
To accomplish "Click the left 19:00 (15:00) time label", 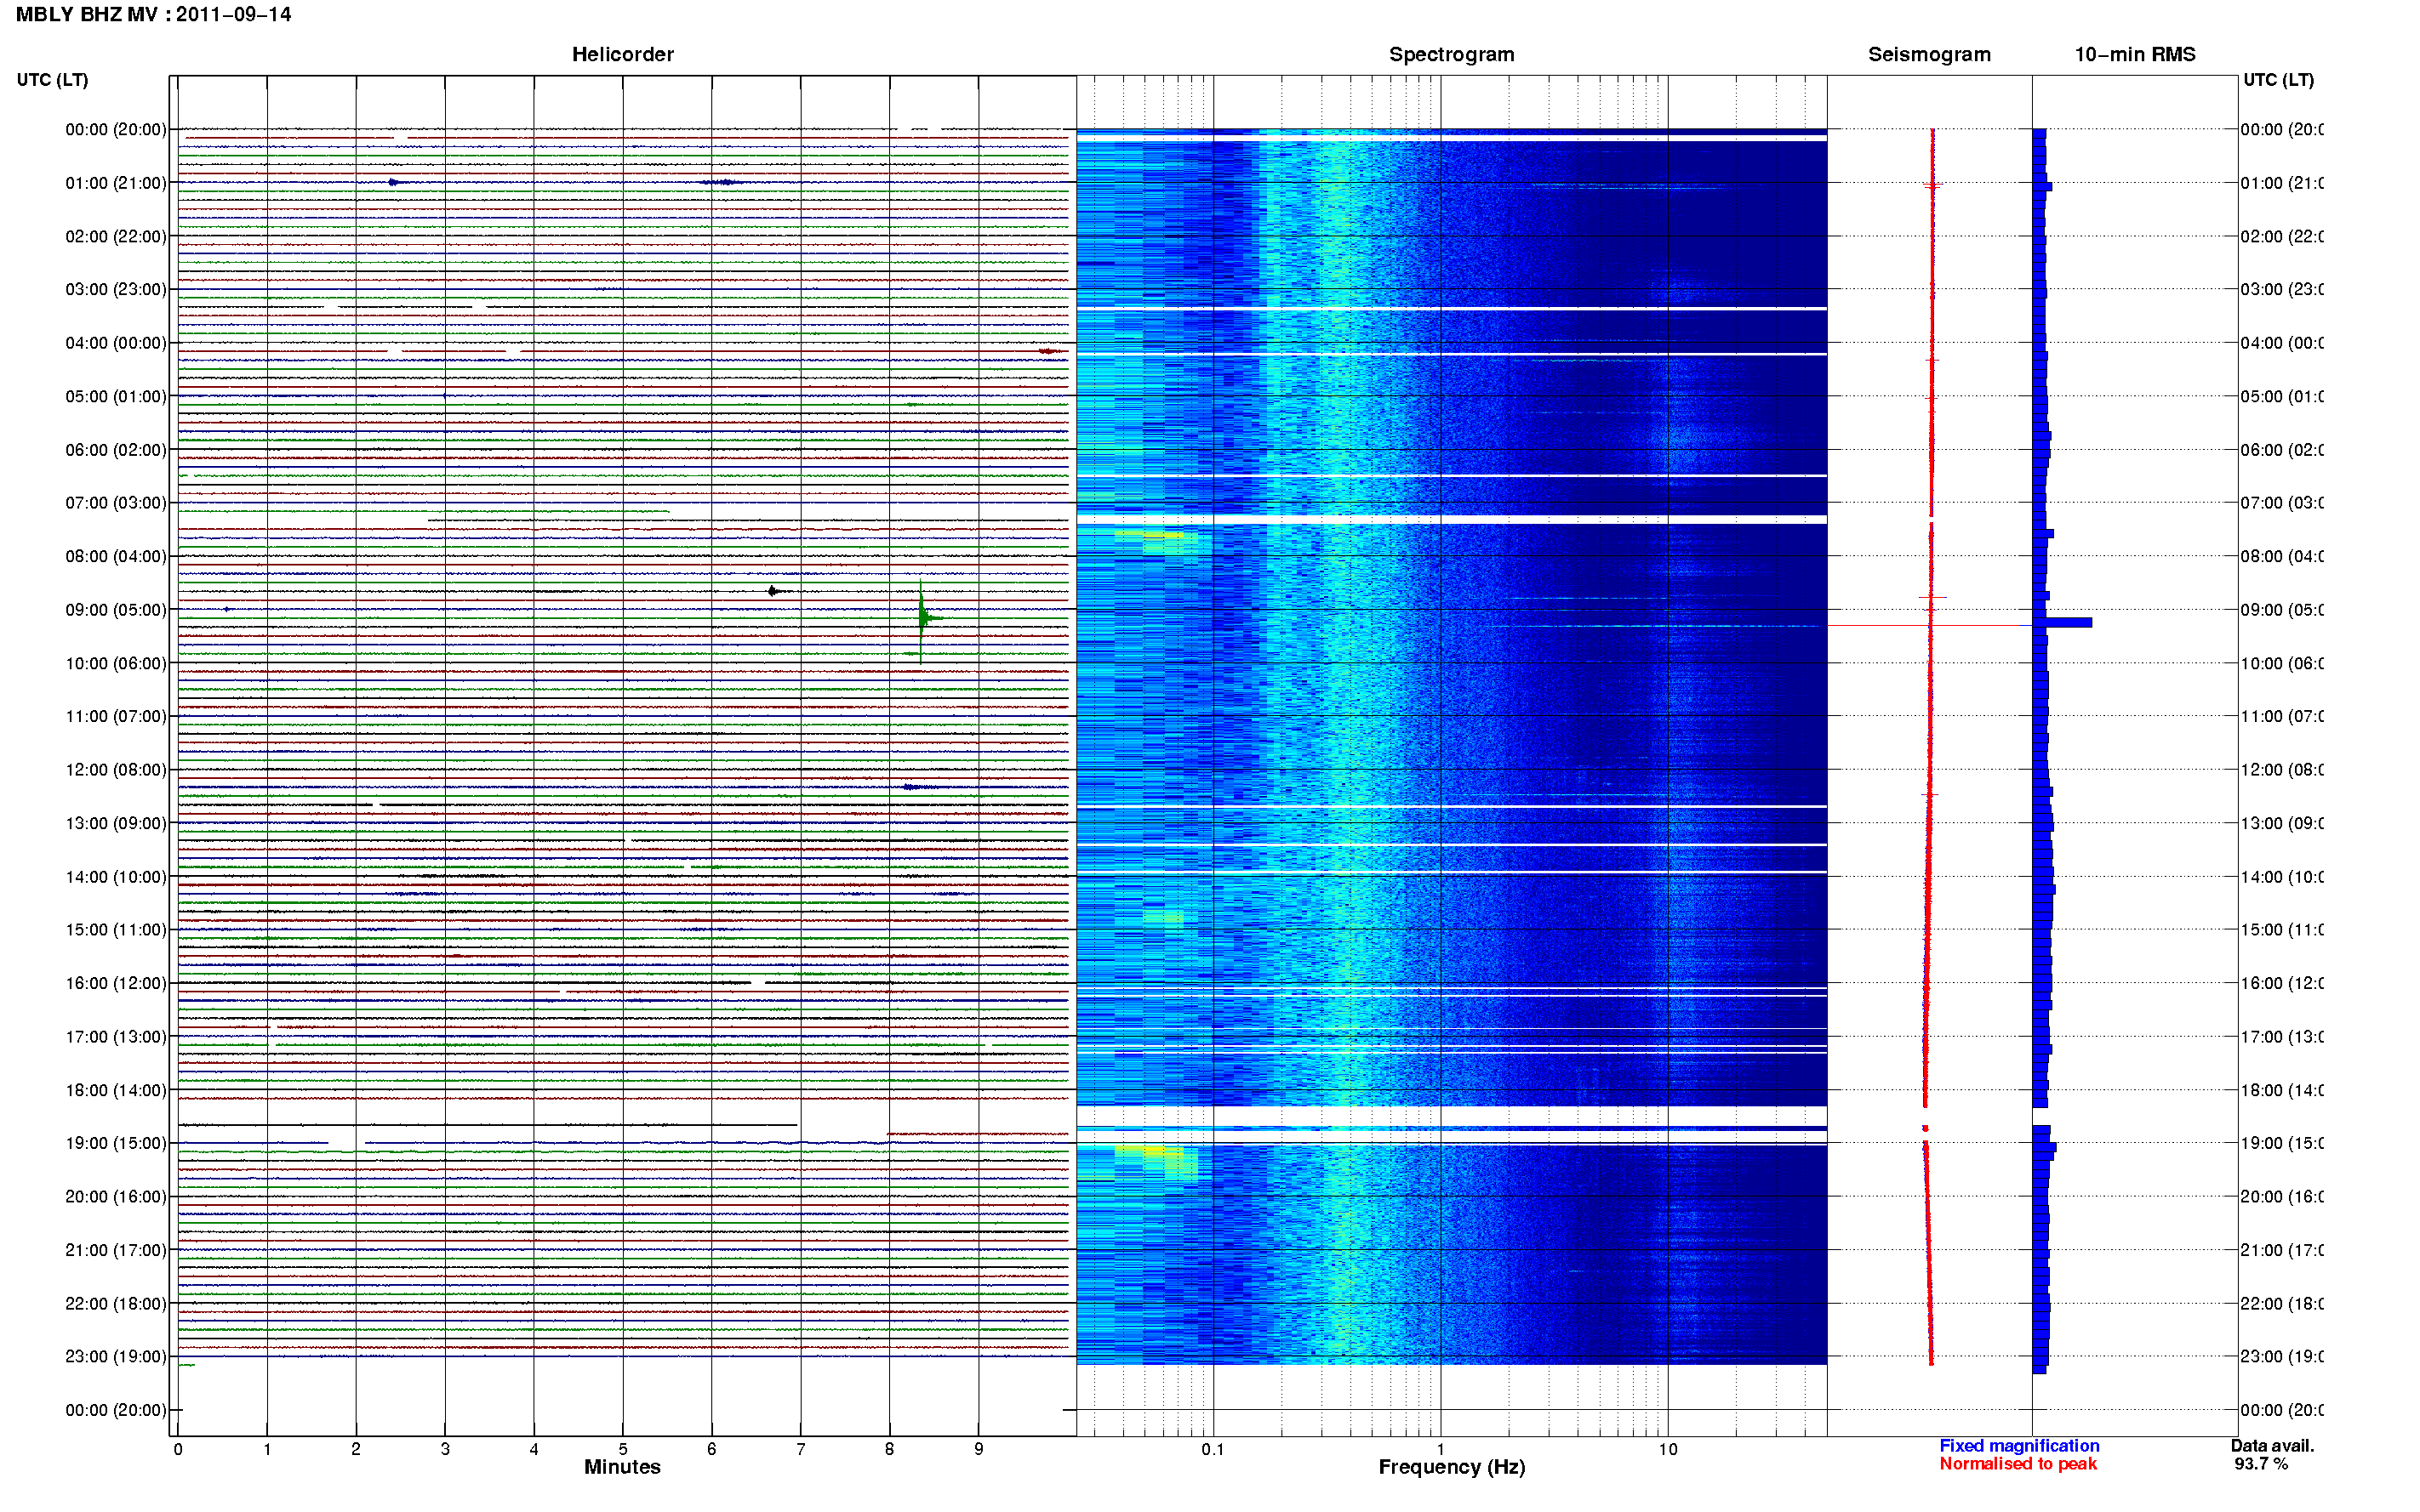I will [x=116, y=1144].
